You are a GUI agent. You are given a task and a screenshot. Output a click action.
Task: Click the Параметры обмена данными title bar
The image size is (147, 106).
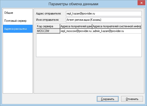[73, 4]
